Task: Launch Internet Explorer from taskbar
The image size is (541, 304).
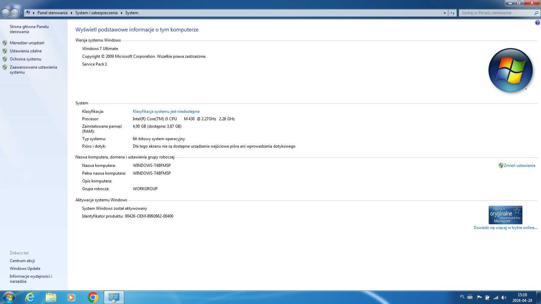Action: point(30,297)
